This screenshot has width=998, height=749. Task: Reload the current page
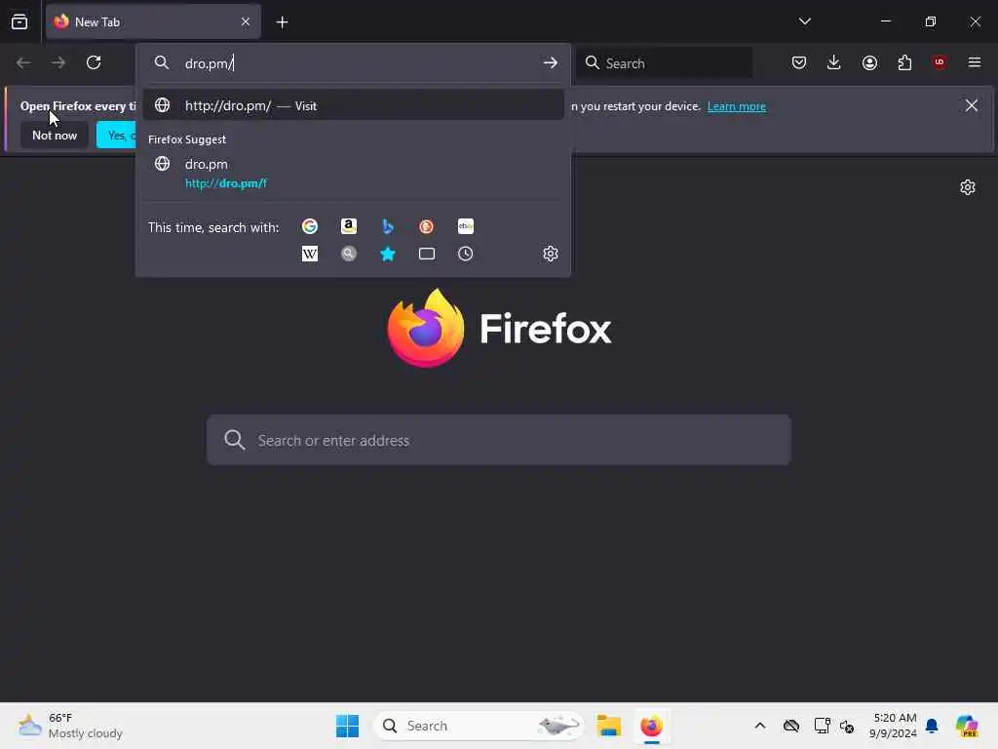(x=94, y=62)
